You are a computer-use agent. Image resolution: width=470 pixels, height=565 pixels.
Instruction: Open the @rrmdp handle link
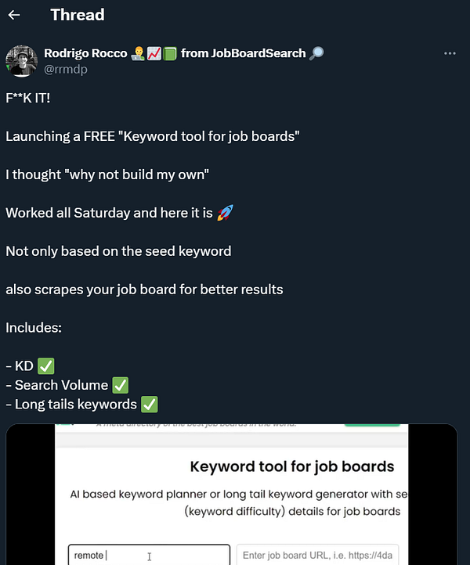(x=67, y=69)
